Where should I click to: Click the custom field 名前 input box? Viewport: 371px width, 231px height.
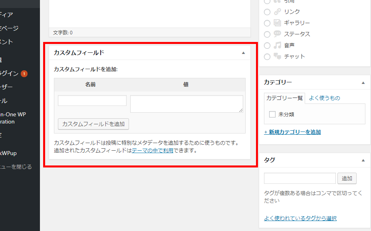[x=92, y=100]
